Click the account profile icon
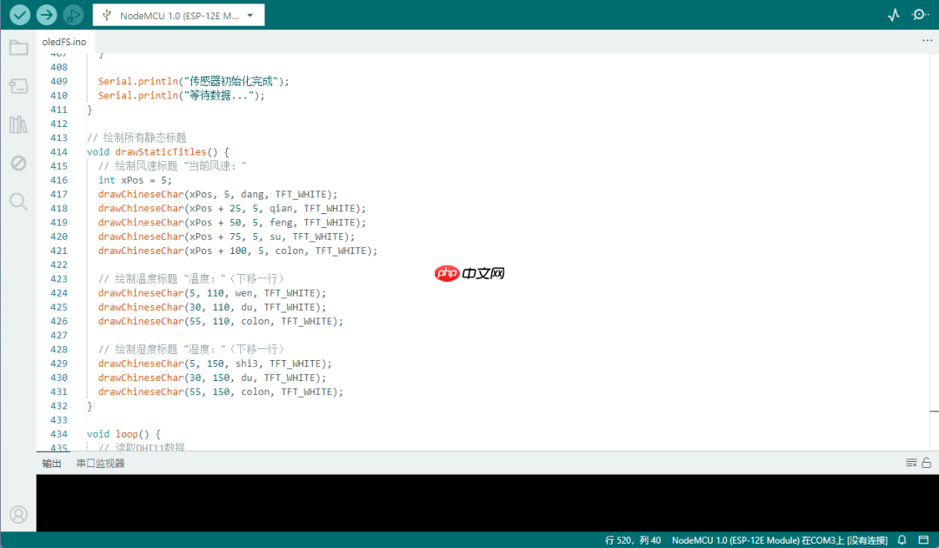This screenshot has height=548, width=939. tap(18, 514)
